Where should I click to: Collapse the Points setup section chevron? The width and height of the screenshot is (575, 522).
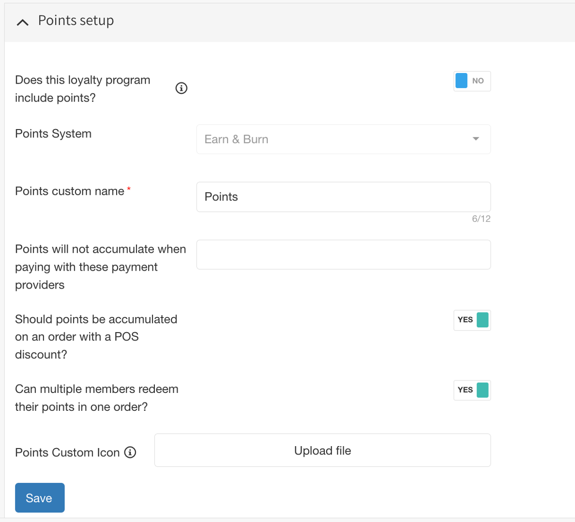[22, 22]
